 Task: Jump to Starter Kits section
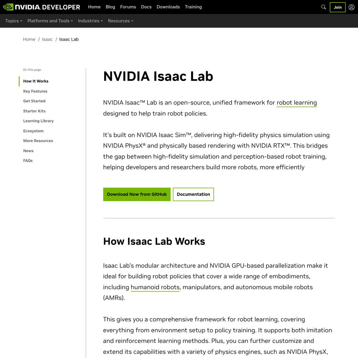point(34,111)
